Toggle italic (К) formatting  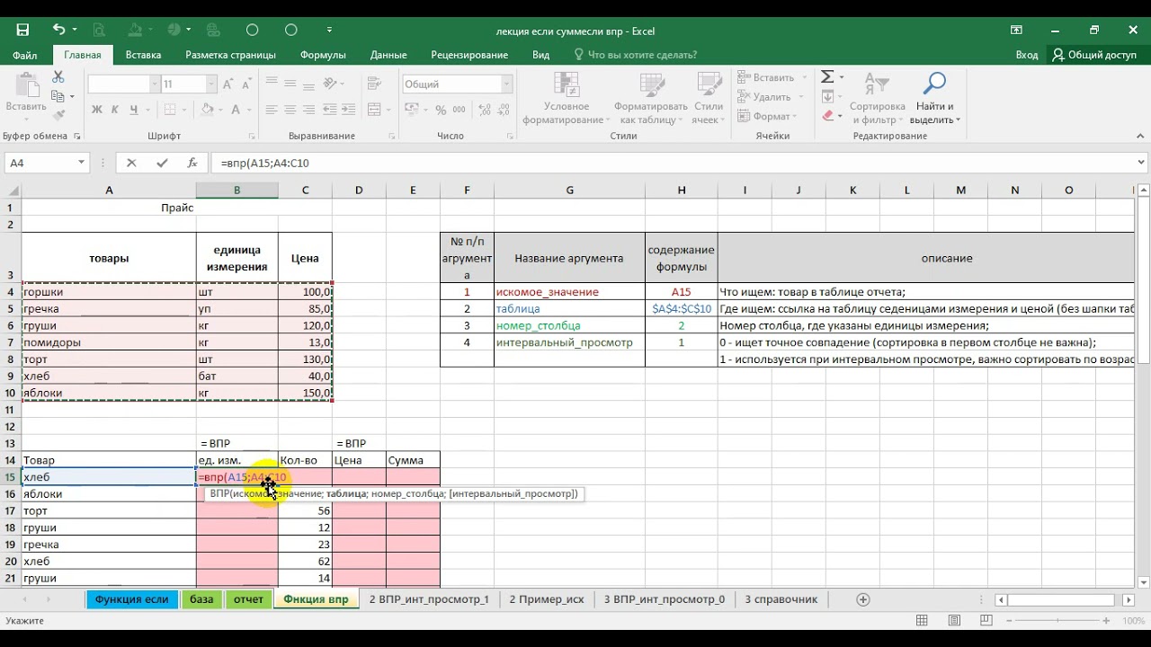[115, 110]
